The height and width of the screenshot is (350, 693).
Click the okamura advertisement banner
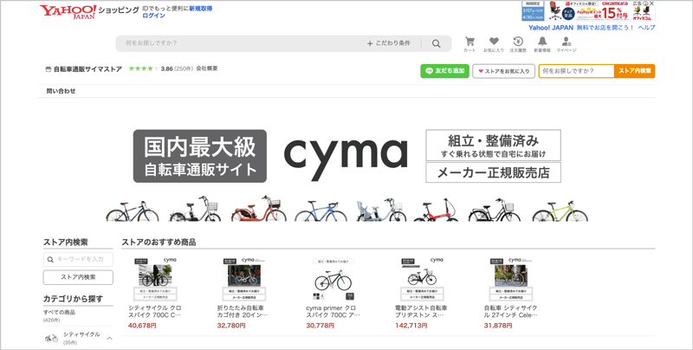[x=588, y=10]
